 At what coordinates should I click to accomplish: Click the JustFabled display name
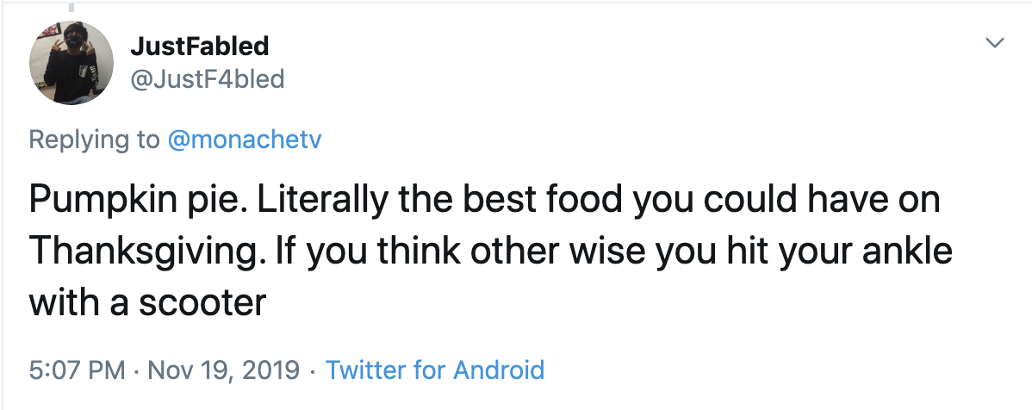[198, 46]
